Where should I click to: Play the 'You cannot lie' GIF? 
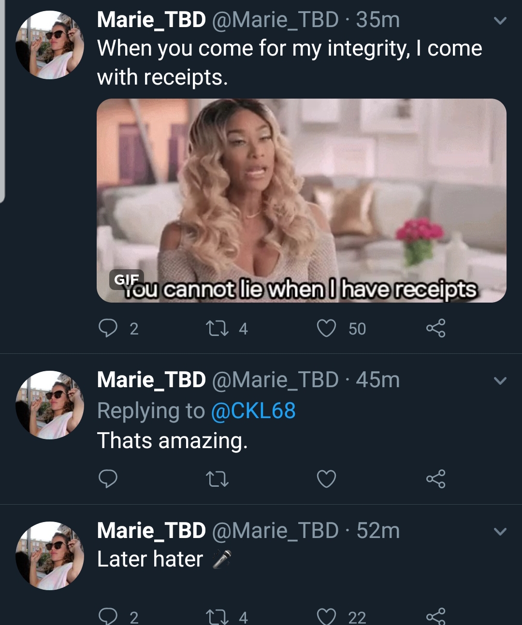click(302, 201)
